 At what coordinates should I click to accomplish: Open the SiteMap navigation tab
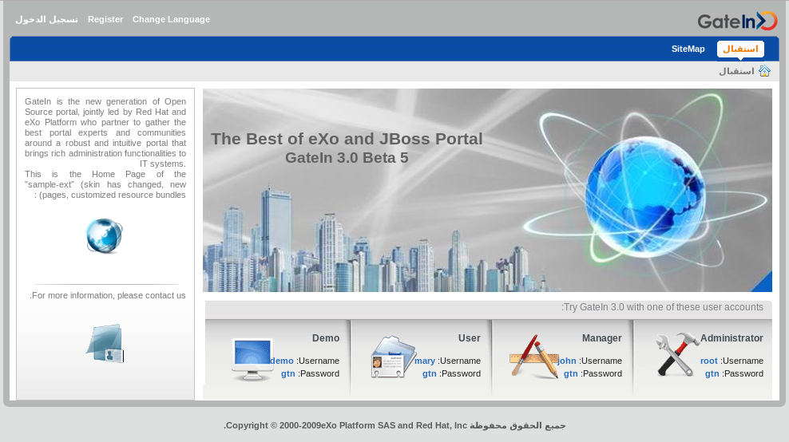click(x=688, y=49)
